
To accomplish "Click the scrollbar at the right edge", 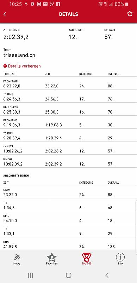I will tap(136, 225).
